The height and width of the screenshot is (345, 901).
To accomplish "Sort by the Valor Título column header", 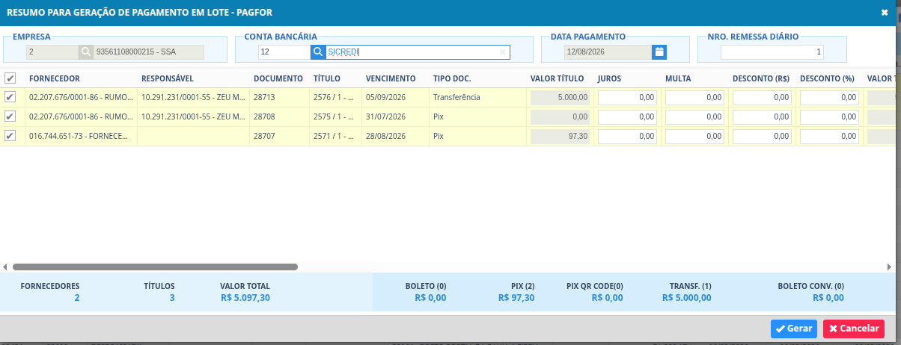I will coord(557,78).
